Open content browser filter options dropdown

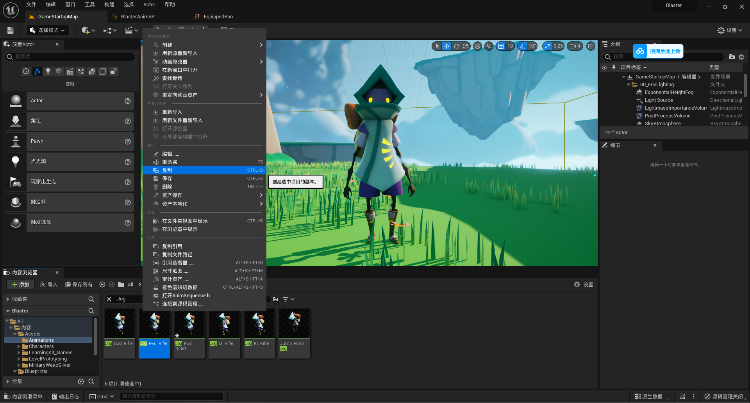(288, 299)
